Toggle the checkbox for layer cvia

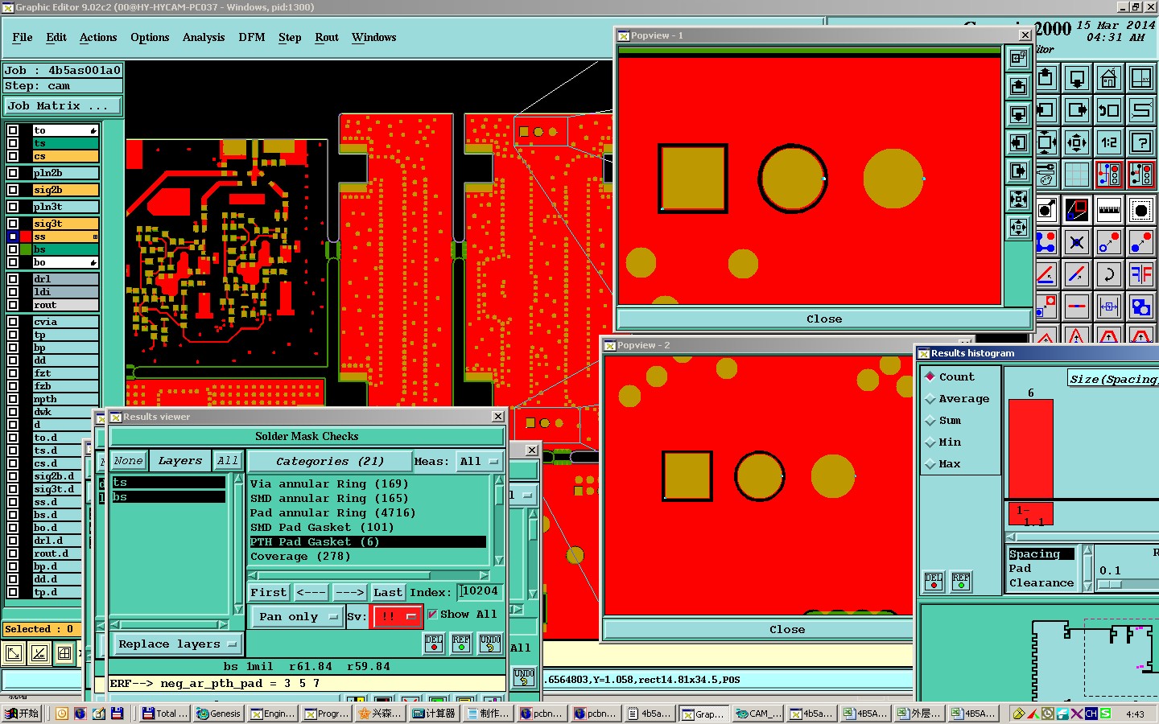13,322
